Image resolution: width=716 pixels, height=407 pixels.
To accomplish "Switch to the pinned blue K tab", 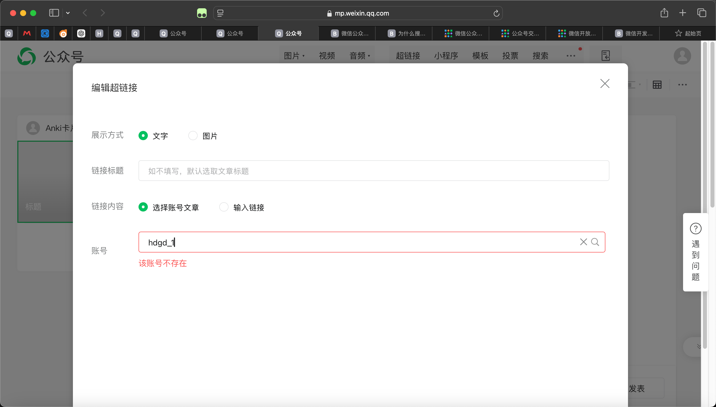I will 45,34.
